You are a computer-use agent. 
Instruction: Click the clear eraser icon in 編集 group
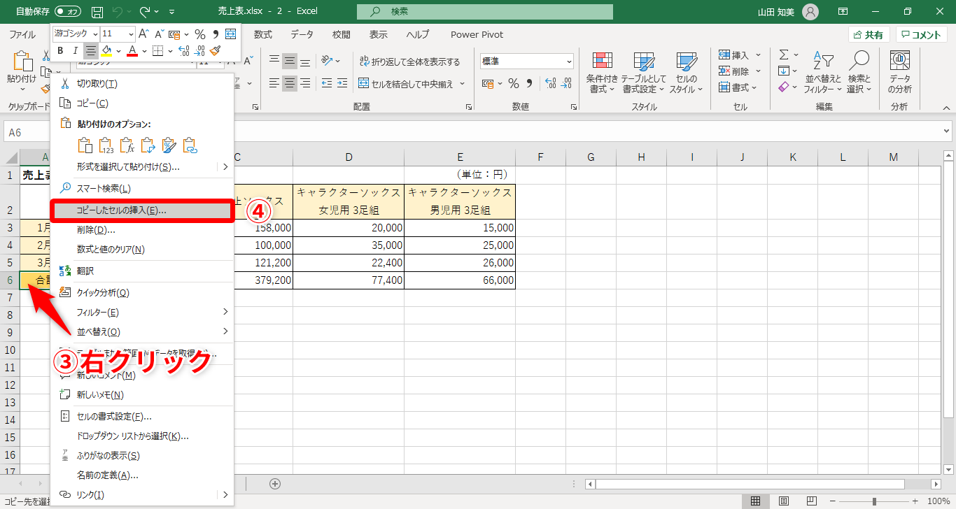coord(784,87)
